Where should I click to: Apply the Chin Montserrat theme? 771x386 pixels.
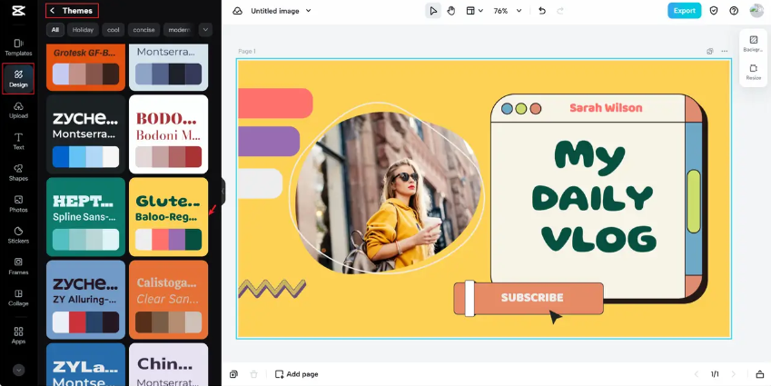(x=168, y=364)
